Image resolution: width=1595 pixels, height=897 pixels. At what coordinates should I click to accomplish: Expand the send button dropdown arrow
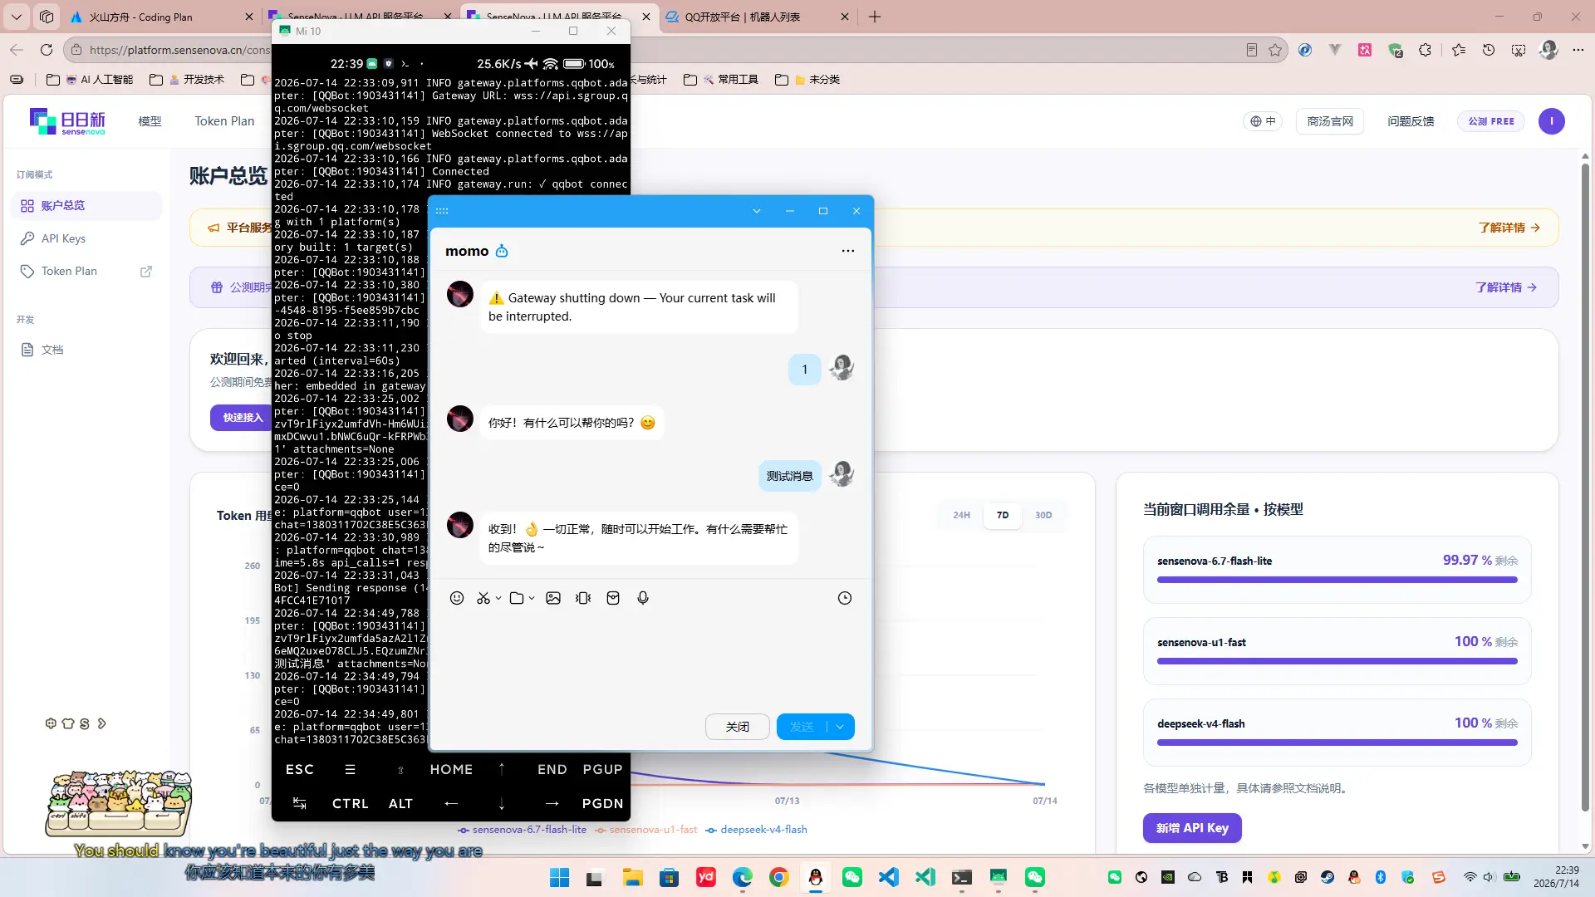tap(841, 727)
